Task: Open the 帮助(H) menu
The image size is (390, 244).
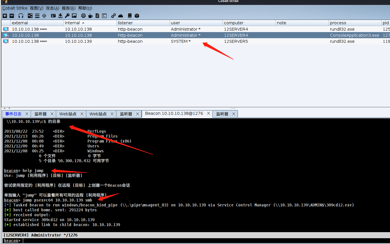Action: tap(85, 8)
